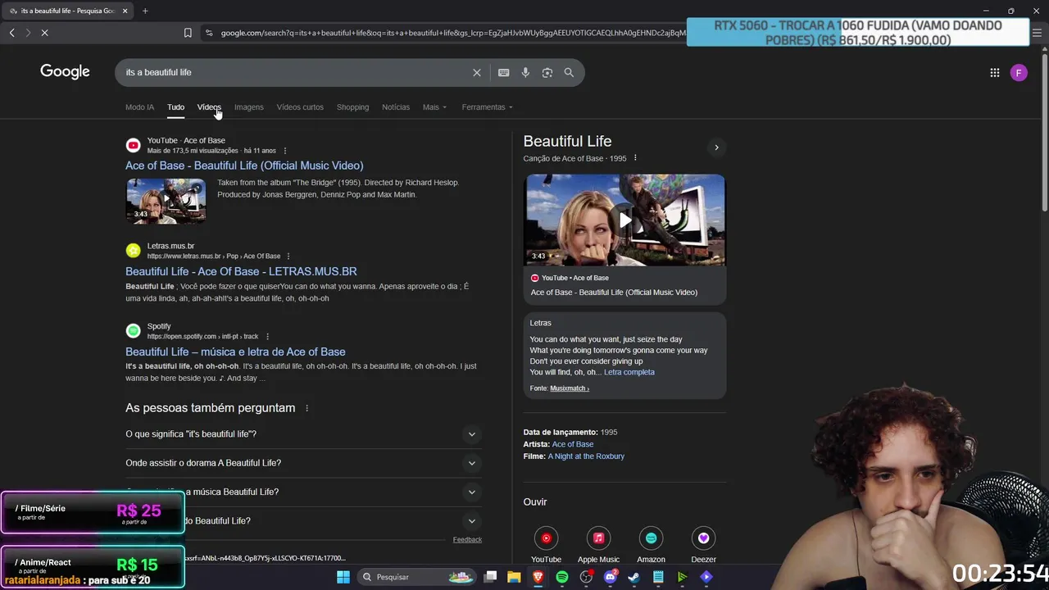The image size is (1049, 590).
Task: Bookmark this page in the address bar
Action: [188, 33]
